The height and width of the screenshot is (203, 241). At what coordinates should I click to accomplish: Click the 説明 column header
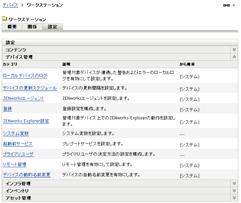pos(66,64)
